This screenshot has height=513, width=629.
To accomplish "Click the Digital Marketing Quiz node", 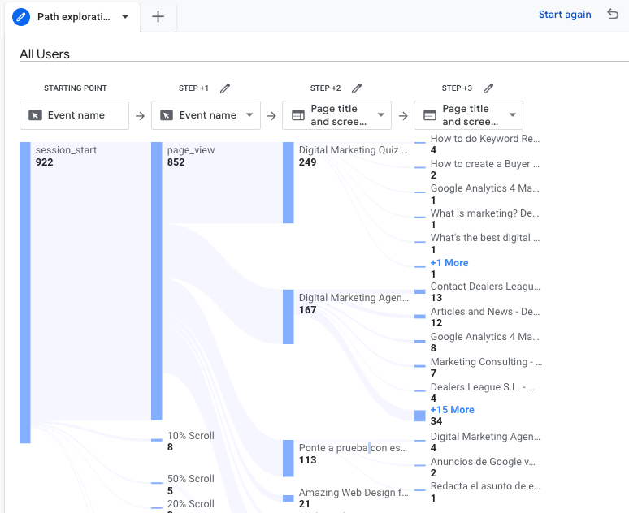I will click(x=288, y=183).
